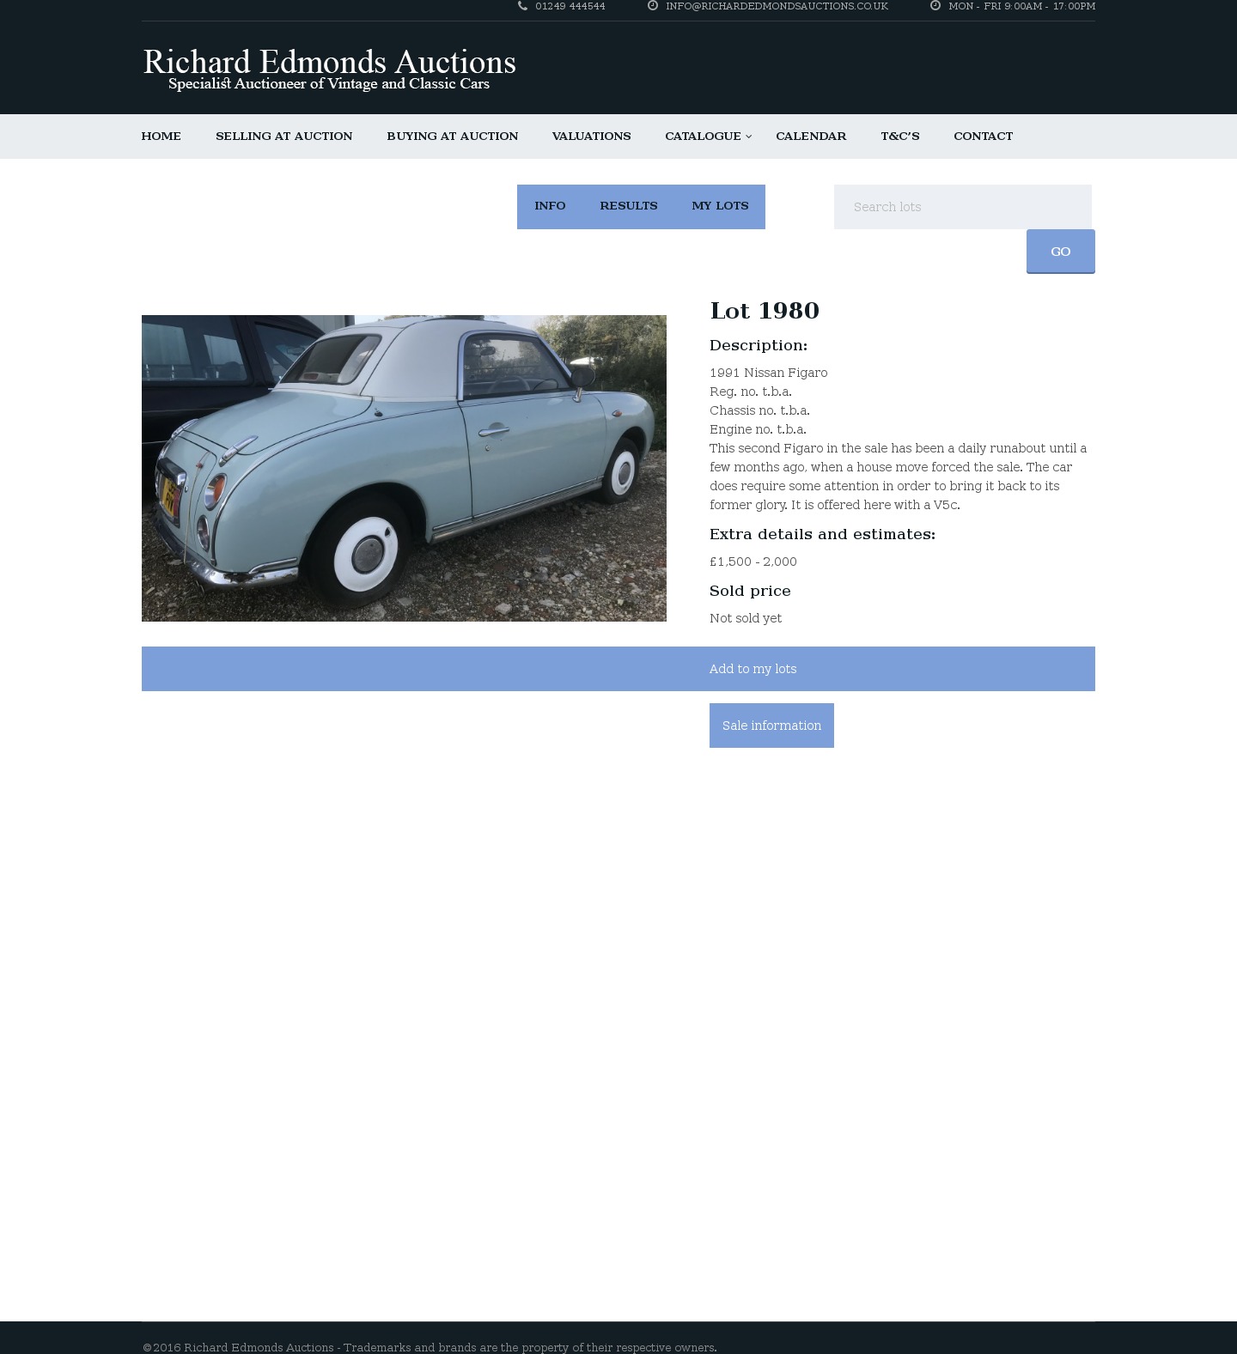
Task: Click the email address link in header
Action: click(777, 6)
